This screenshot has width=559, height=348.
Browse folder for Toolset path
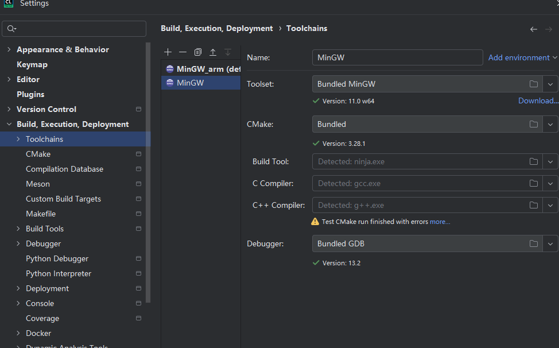534,84
